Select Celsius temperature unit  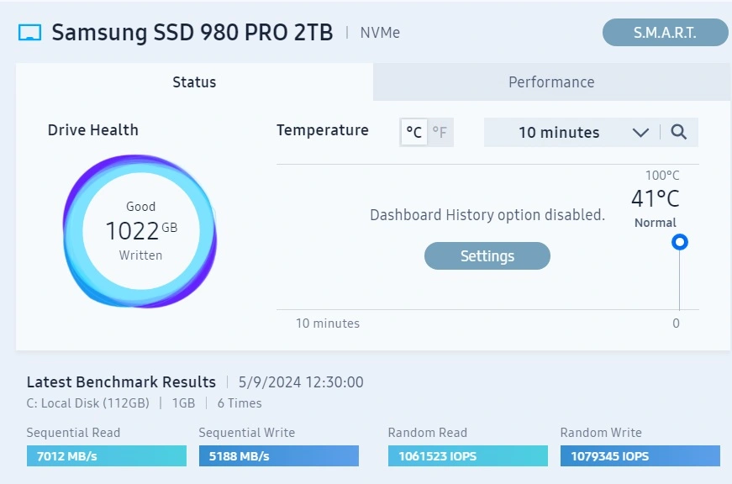[413, 133]
